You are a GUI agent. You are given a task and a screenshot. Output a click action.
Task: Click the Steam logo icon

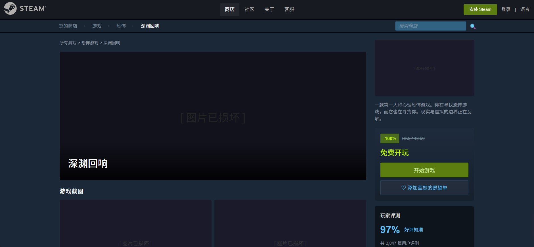click(x=11, y=9)
